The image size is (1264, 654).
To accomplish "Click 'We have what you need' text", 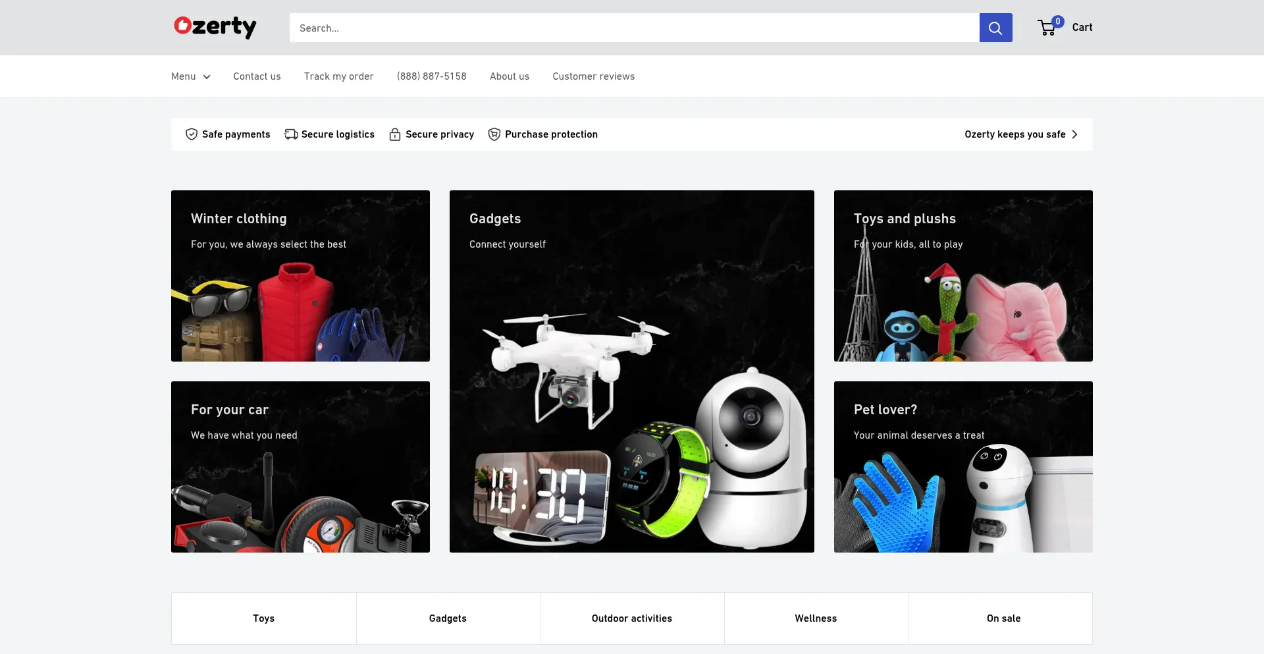I will tap(244, 435).
